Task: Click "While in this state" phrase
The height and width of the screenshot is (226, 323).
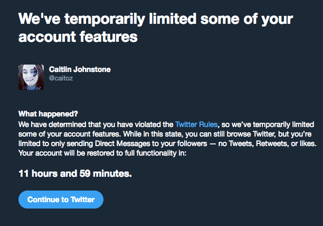Action: tap(153, 134)
